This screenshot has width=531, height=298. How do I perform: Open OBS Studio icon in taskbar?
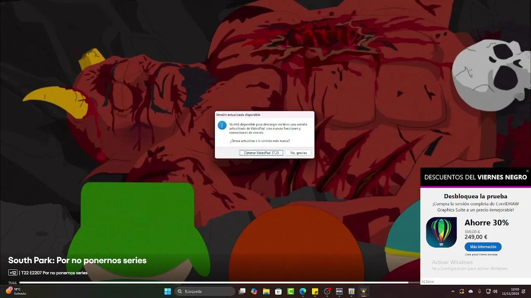point(327,291)
